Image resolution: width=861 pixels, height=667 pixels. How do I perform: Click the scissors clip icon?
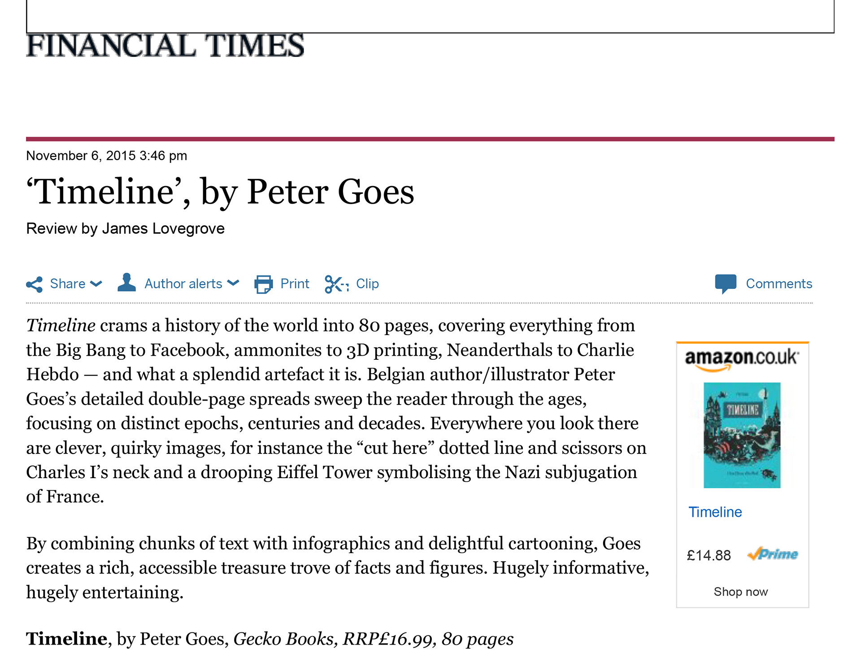pyautogui.click(x=336, y=284)
